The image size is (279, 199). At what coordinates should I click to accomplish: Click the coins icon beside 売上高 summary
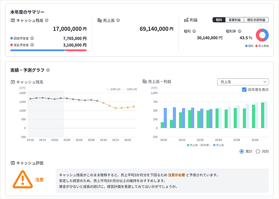click(99, 20)
